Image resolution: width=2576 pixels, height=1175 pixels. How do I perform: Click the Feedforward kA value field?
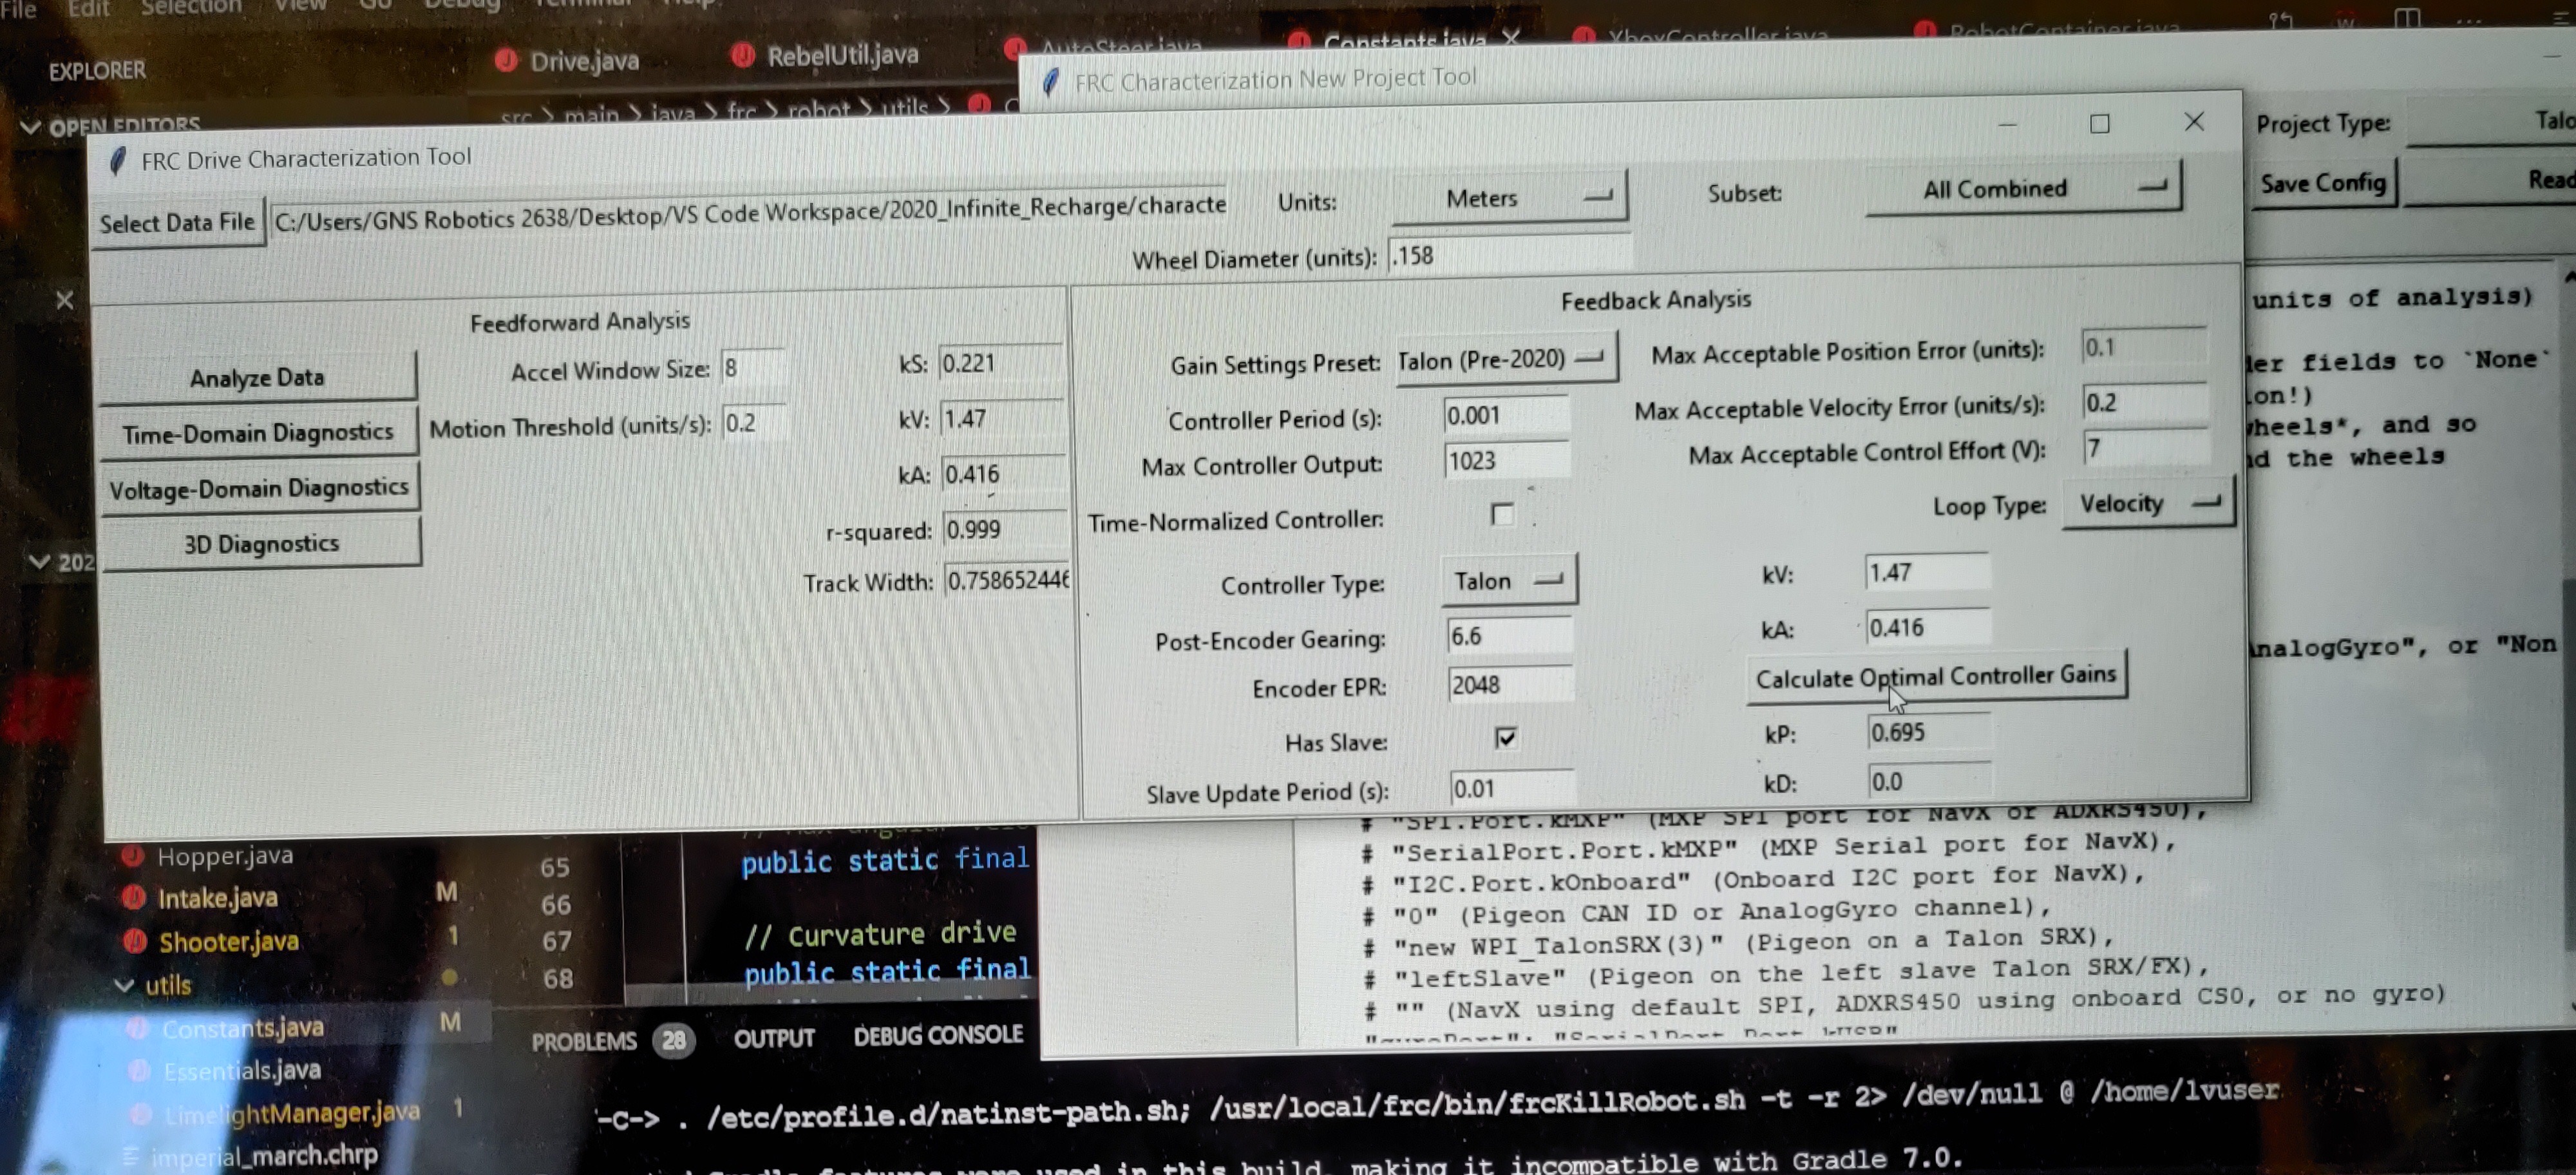point(1004,473)
